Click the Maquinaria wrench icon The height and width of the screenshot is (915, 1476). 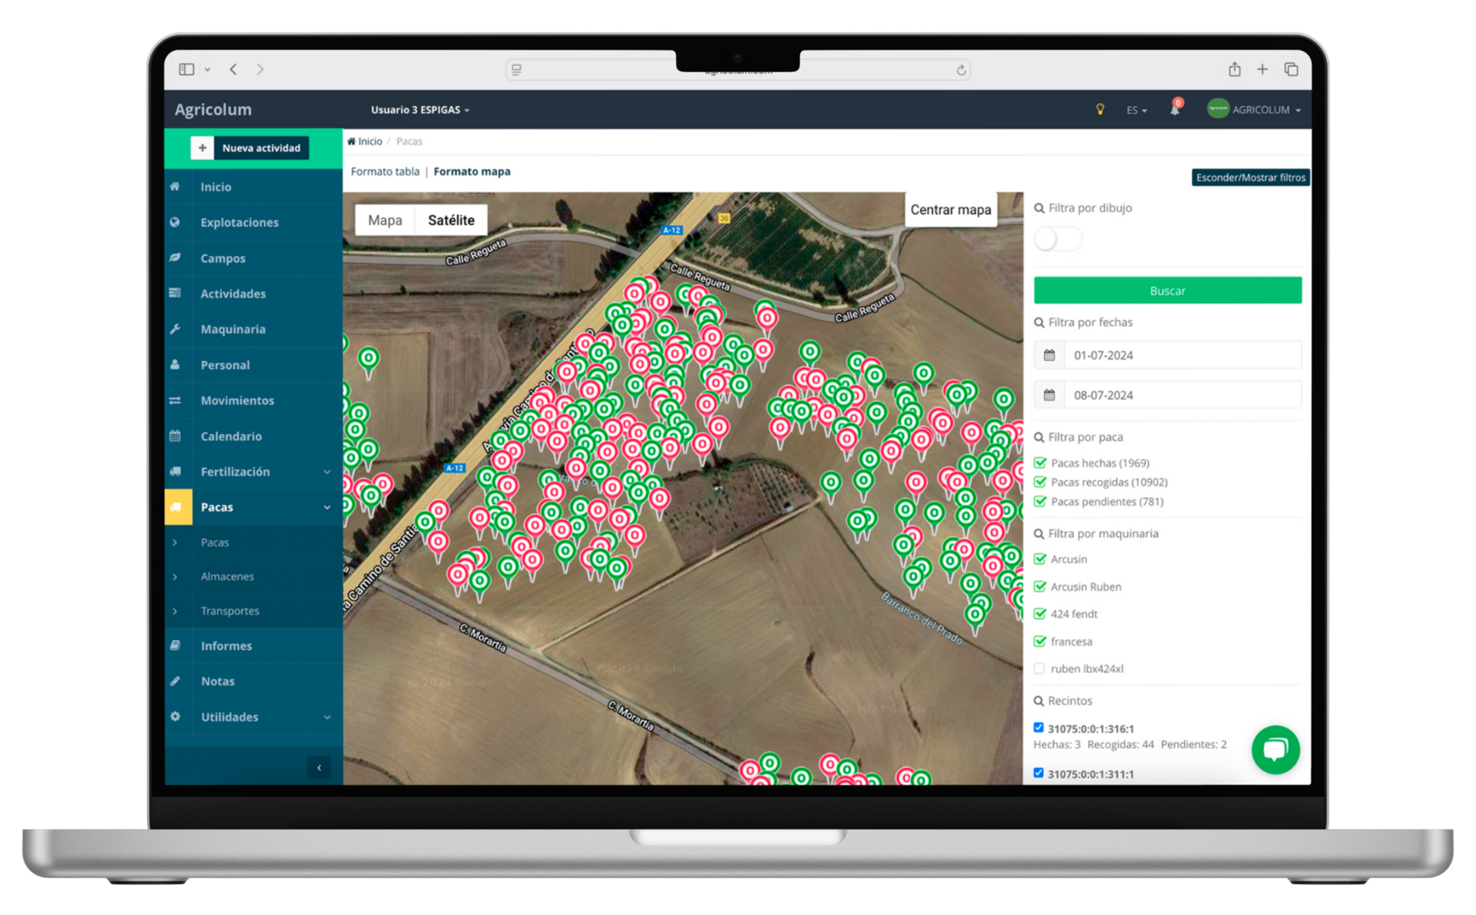175,329
